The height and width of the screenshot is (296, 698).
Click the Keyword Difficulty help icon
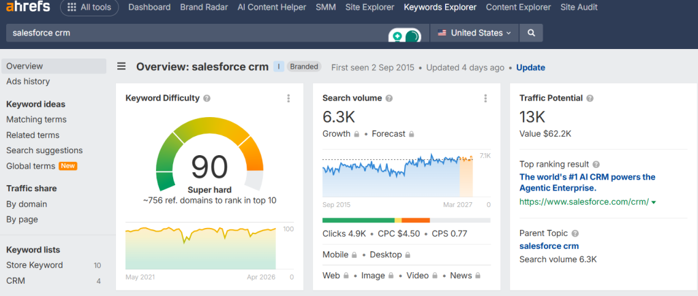[x=207, y=98]
